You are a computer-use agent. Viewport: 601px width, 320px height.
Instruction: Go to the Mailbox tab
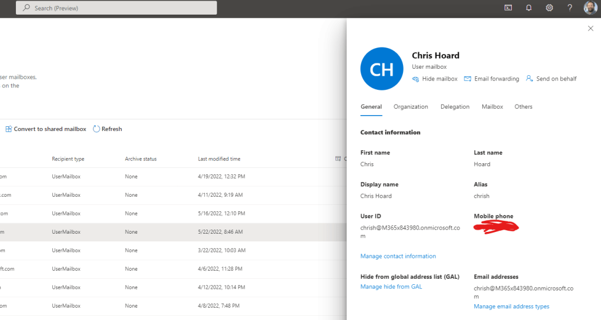pos(492,107)
